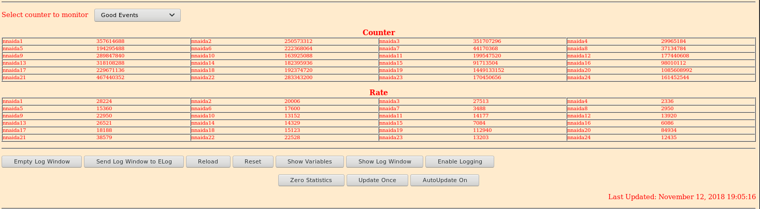The width and height of the screenshot is (760, 209).
Task: Select counter value 170450656
Action: tap(487, 78)
